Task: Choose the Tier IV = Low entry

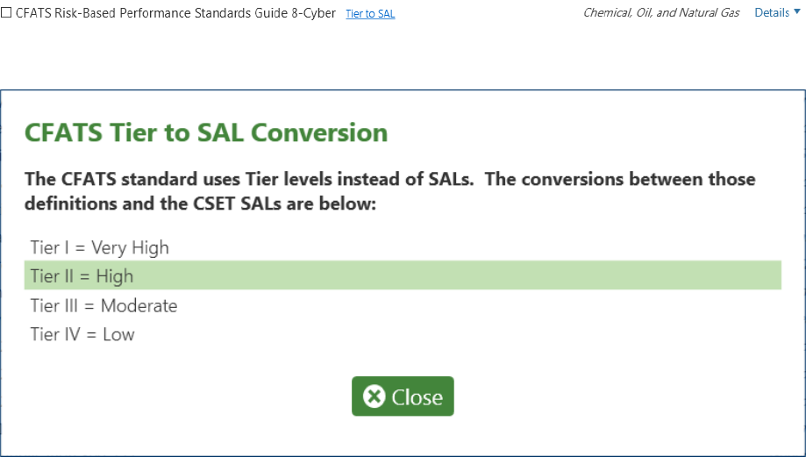Action: (x=82, y=334)
